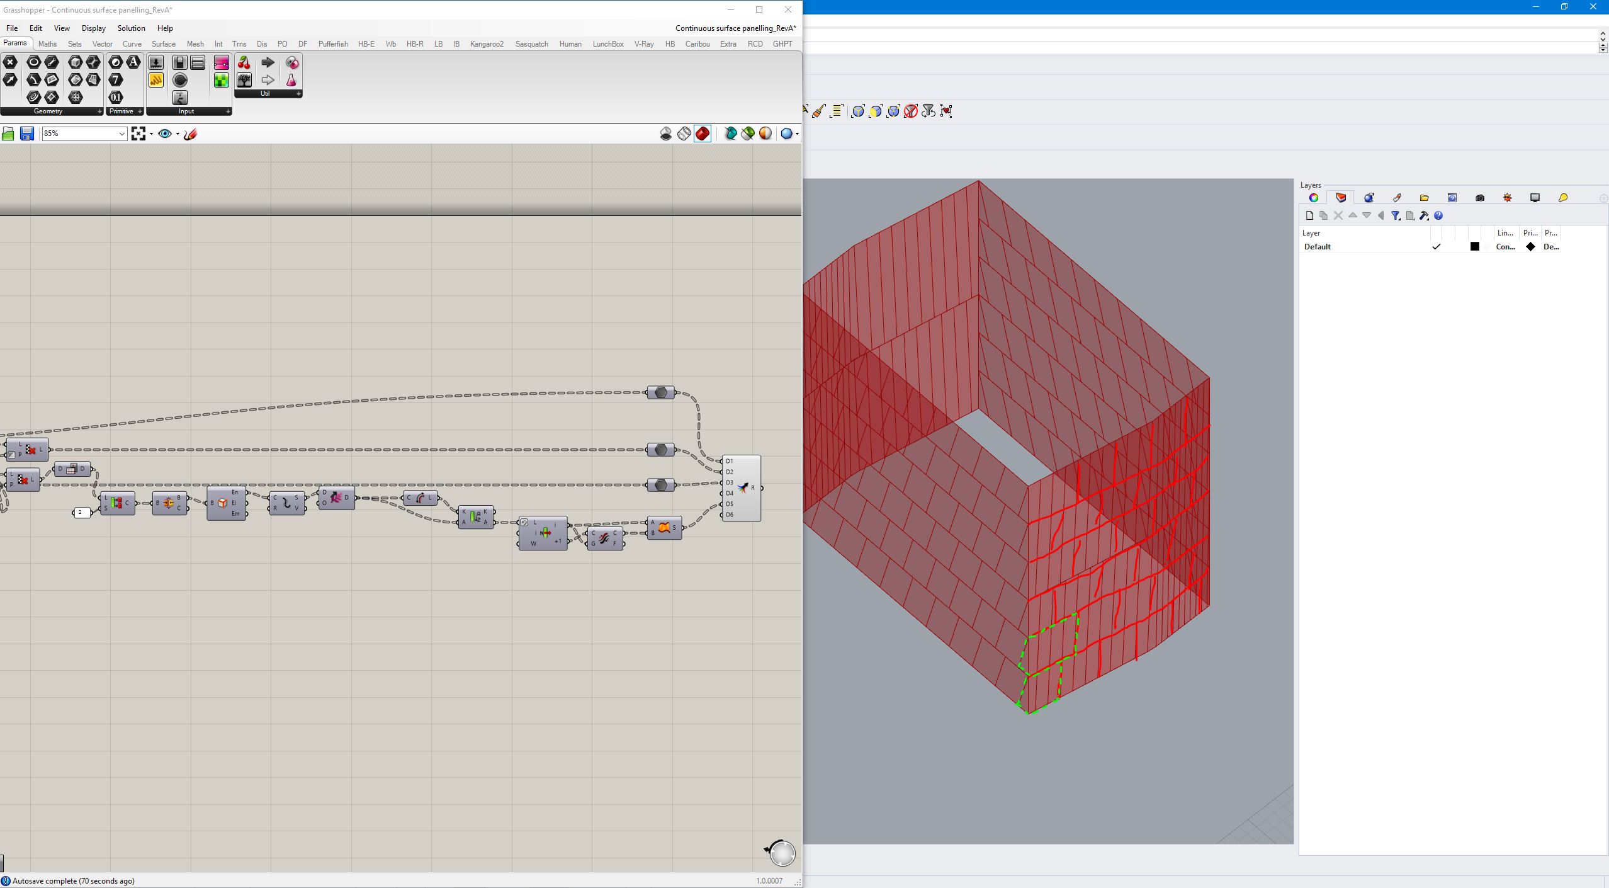The width and height of the screenshot is (1609, 888).
Task: Expand the Geometry category panel
Action: pos(99,111)
